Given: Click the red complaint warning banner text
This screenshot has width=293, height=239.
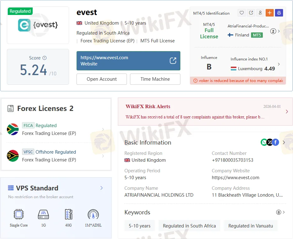Looking at the screenshot, I should (x=241, y=81).
